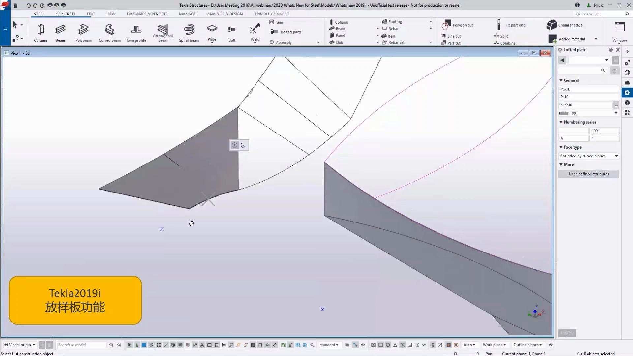Open the Model origin dropdown

click(x=20, y=345)
